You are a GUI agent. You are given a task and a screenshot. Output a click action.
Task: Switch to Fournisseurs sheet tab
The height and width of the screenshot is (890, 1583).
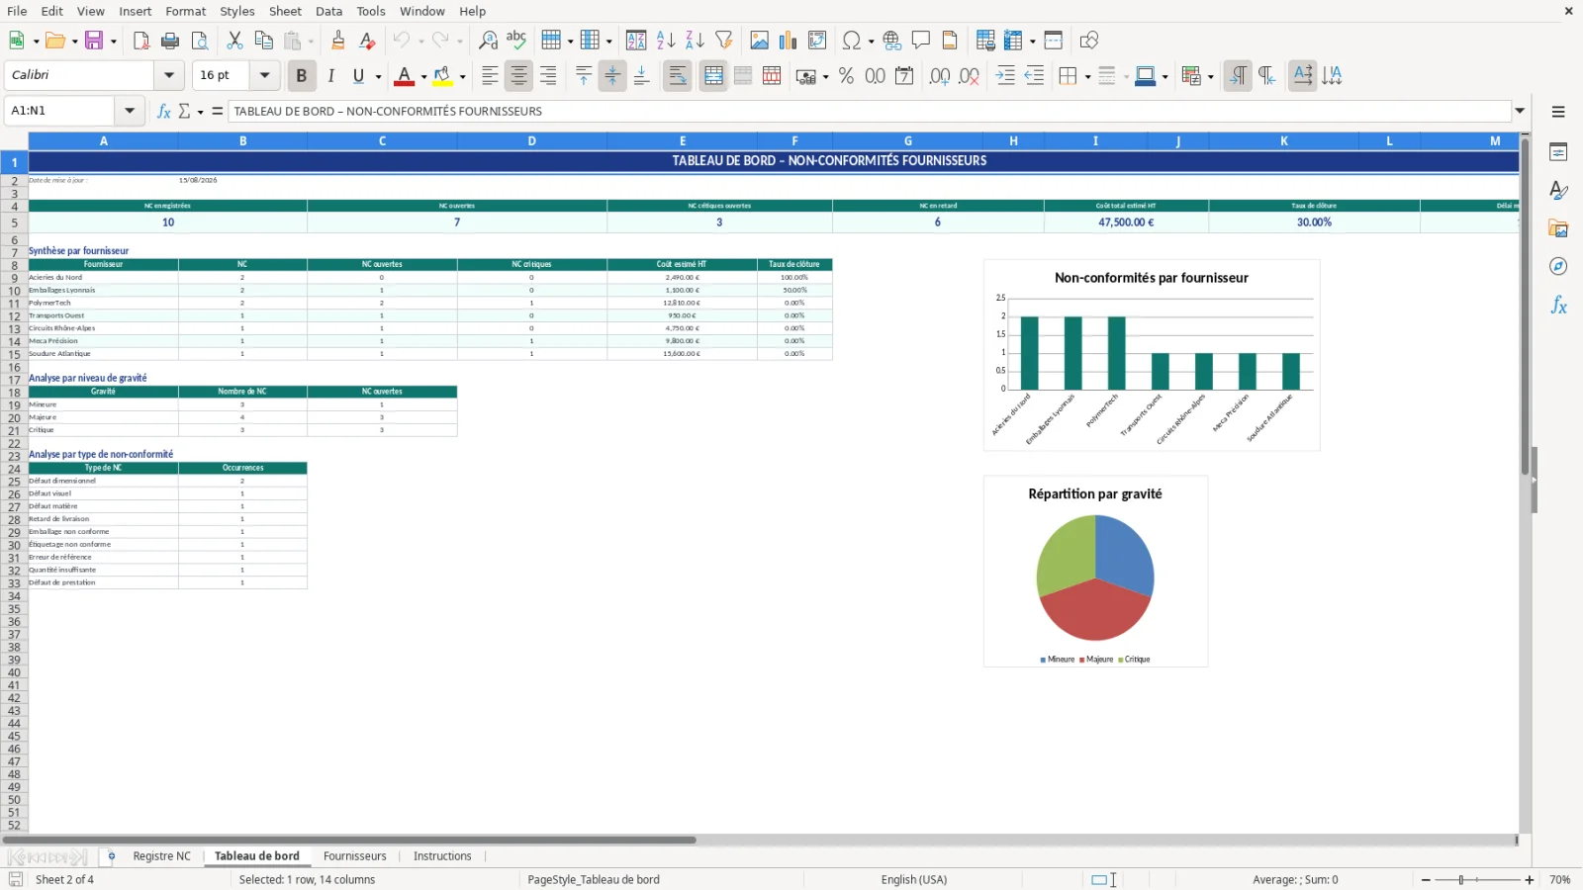354,856
